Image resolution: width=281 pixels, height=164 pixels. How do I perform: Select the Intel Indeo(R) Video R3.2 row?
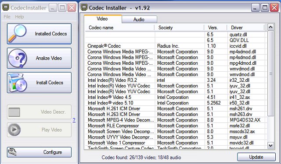tap(176, 80)
